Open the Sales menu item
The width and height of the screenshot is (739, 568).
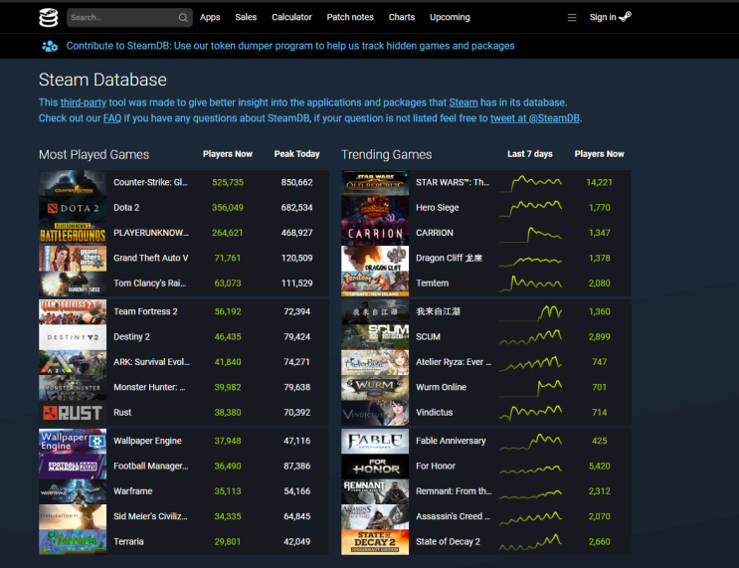point(246,18)
